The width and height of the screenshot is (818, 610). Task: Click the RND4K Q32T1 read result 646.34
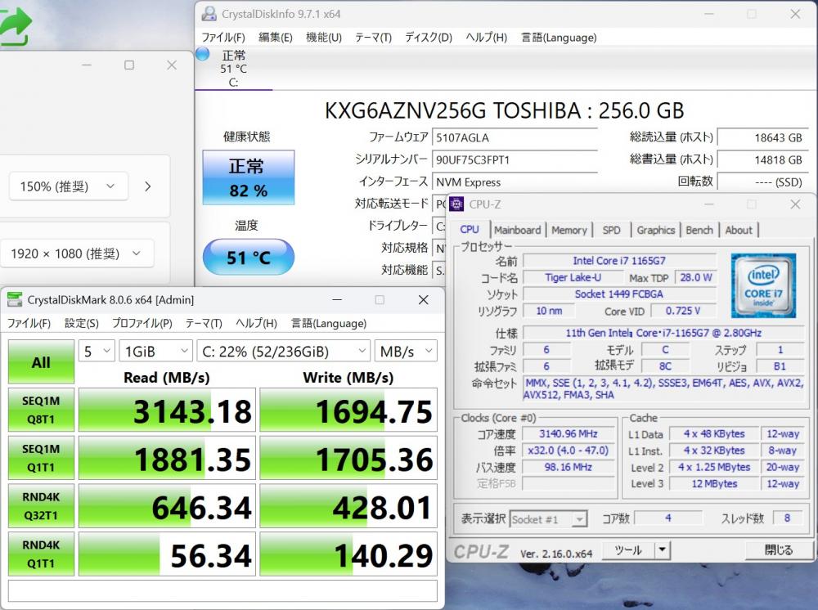[x=167, y=505]
